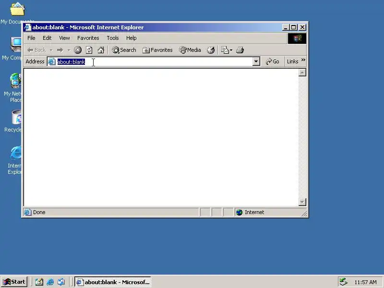Click the Back arrow toolbar button
This screenshot has width=384, height=288.
point(36,50)
